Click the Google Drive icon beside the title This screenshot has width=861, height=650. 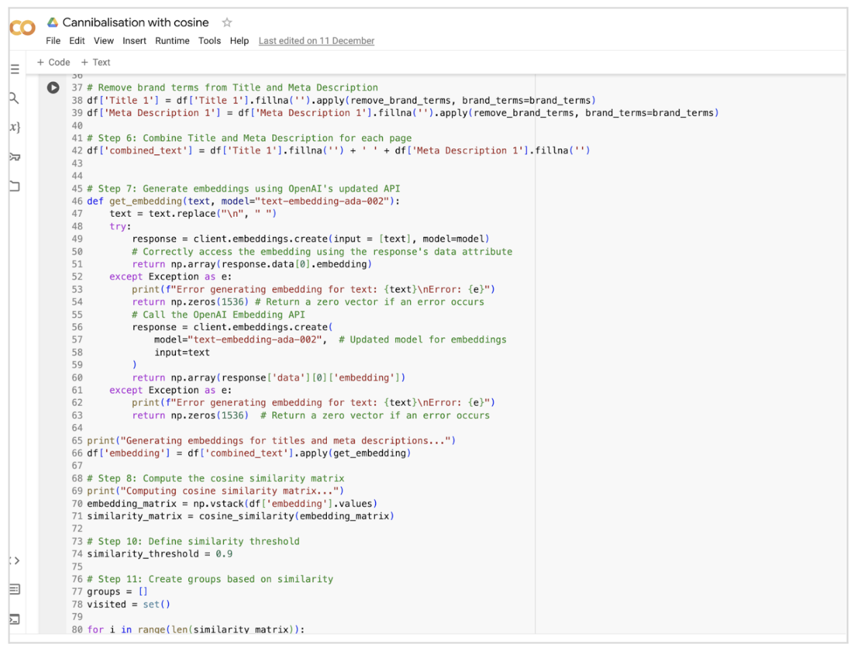point(52,22)
